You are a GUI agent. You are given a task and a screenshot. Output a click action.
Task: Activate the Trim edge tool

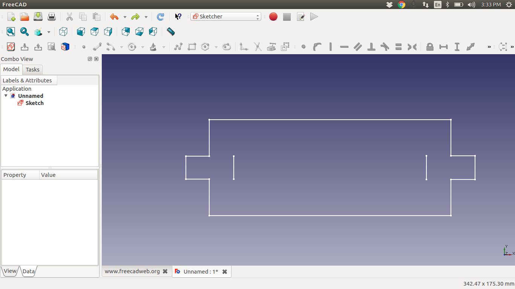(x=257, y=47)
